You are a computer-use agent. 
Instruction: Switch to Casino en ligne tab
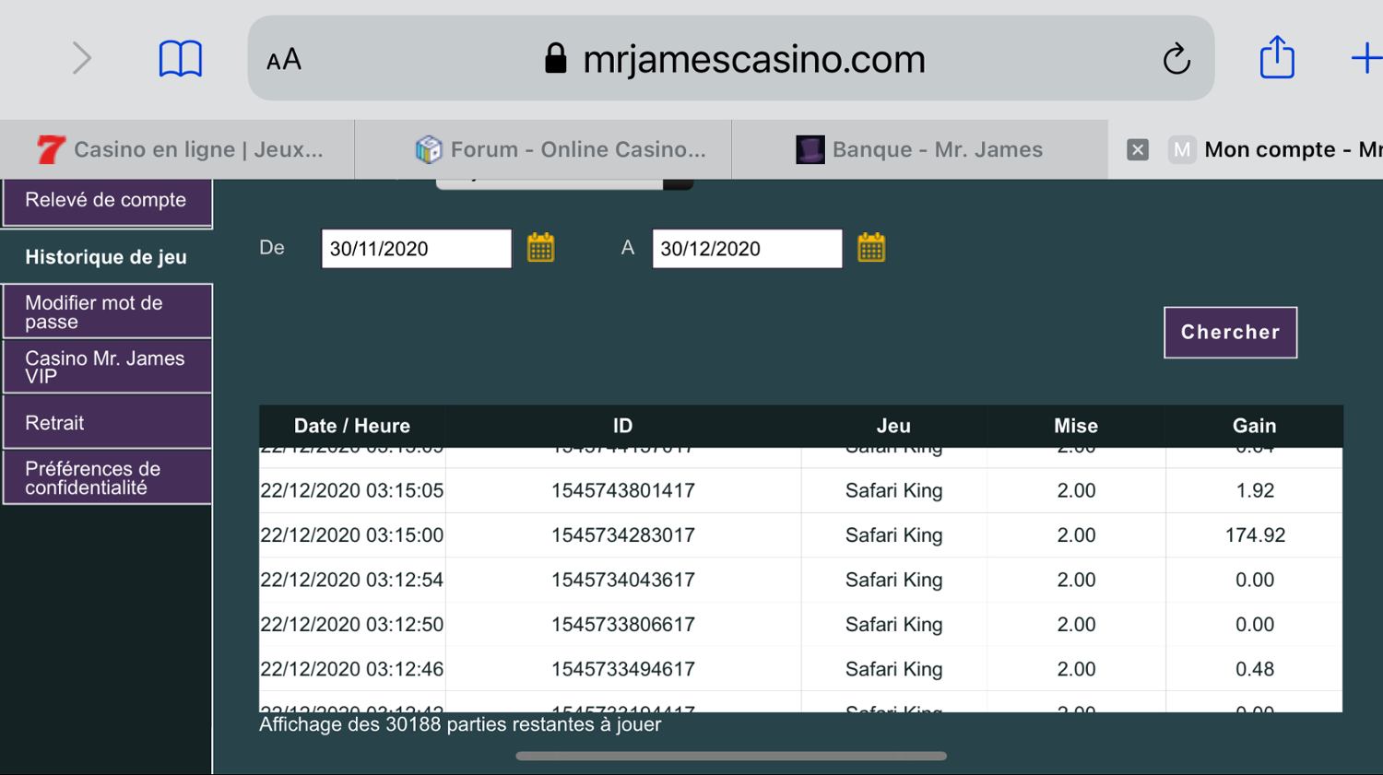(180, 149)
